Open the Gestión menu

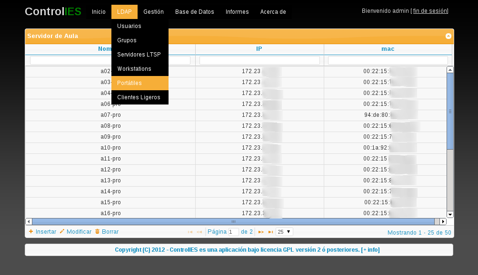click(x=154, y=12)
